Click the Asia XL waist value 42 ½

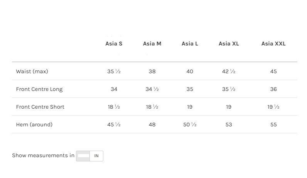(229, 72)
